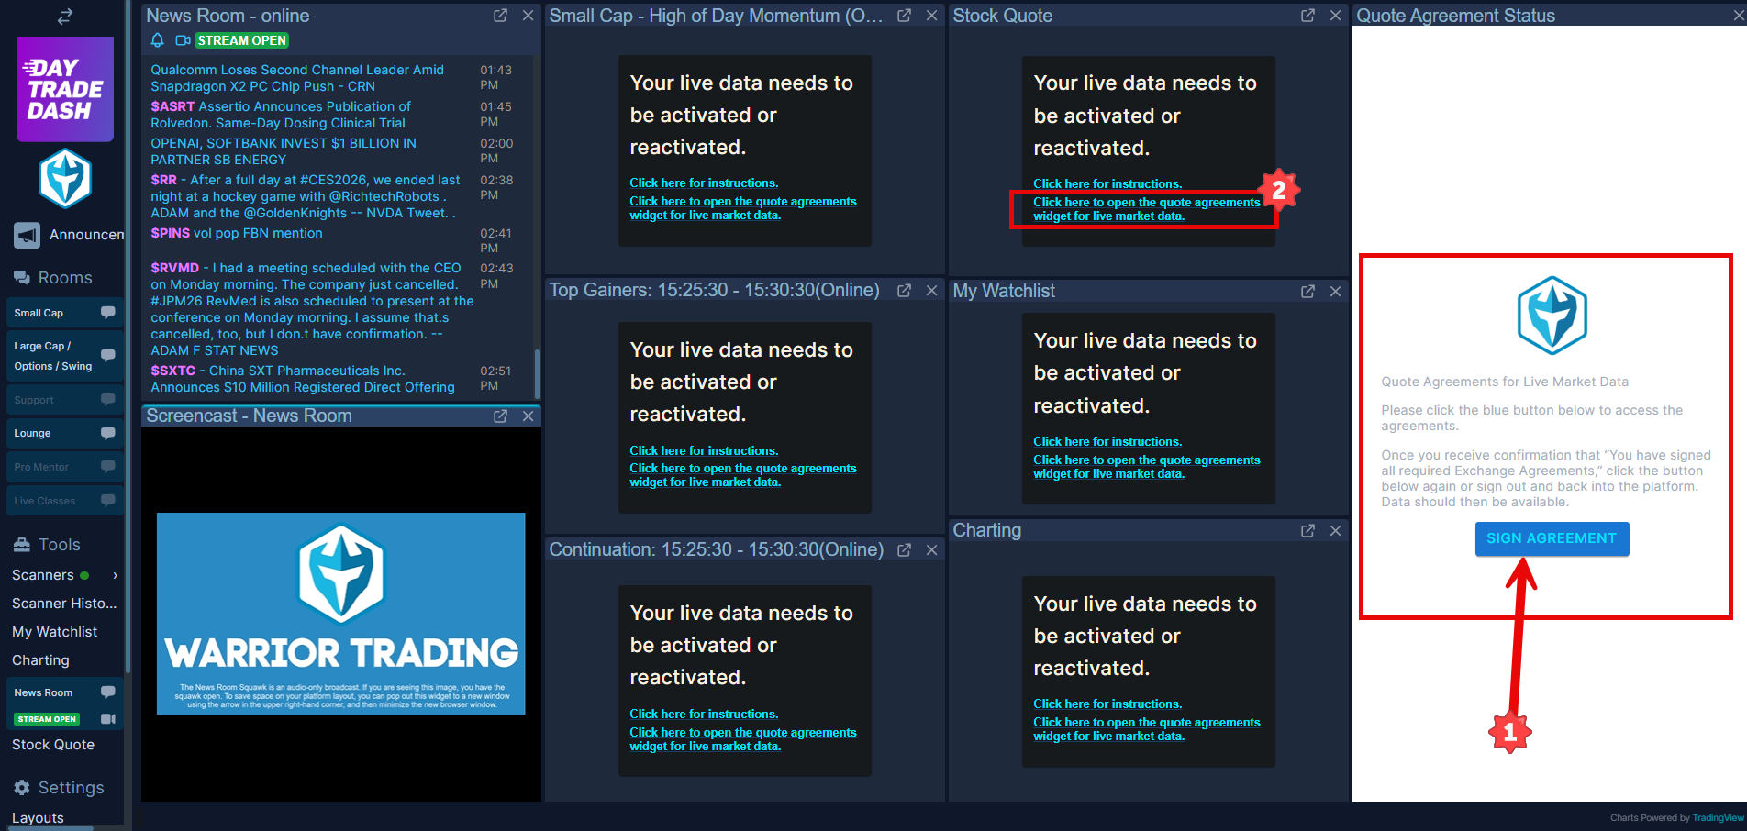Viewport: 1747px width, 831px height.
Task: Open quote agreements link in Stock Quote widget
Action: pos(1146,209)
